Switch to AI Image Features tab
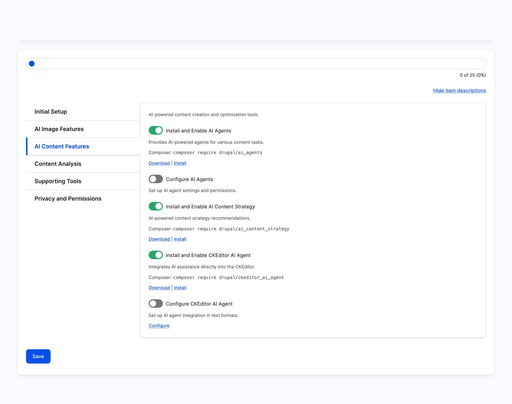The image size is (512, 404). 83,129
